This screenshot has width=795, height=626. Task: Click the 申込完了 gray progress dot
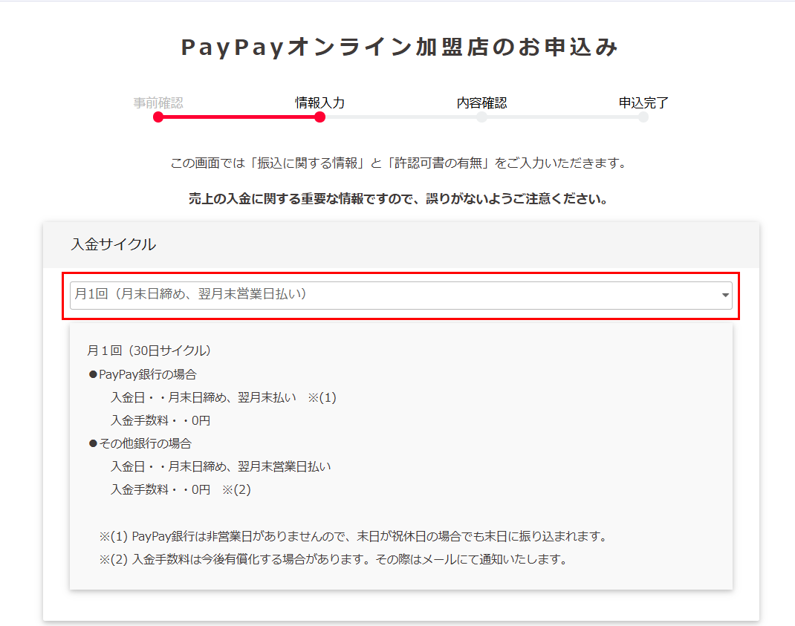pyautogui.click(x=643, y=117)
